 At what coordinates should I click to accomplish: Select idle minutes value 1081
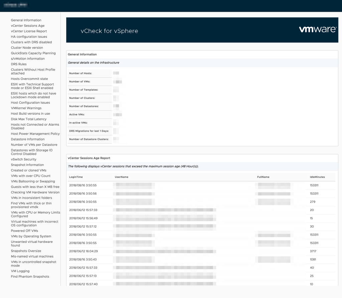[x=313, y=259]
